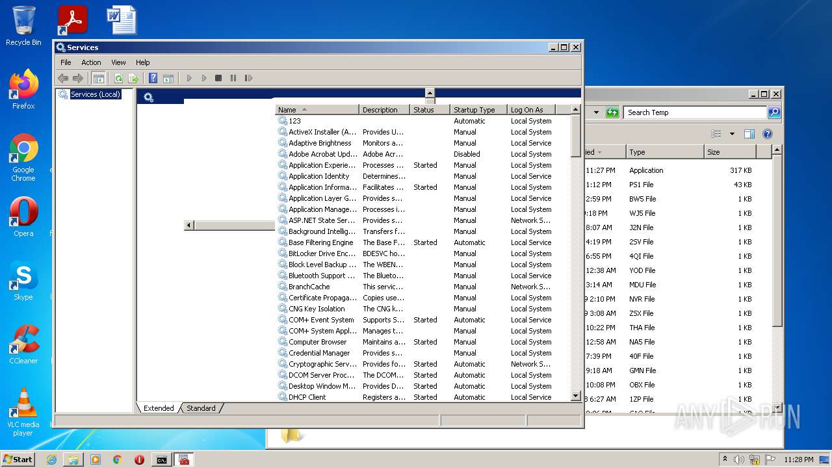Click the services list scroll-up arrow
832x468 pixels.
point(575,110)
